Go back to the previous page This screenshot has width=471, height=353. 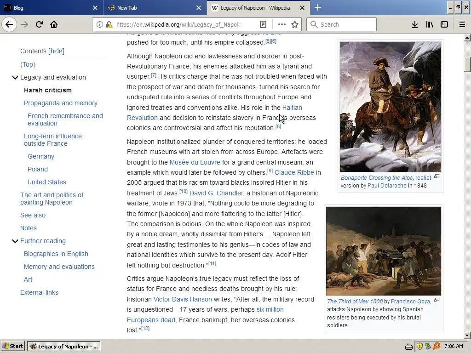pyautogui.click(x=9, y=24)
